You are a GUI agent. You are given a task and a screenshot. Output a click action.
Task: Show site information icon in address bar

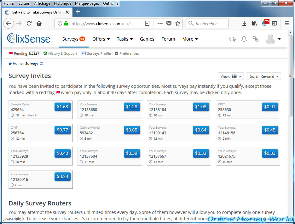pos(60,23)
